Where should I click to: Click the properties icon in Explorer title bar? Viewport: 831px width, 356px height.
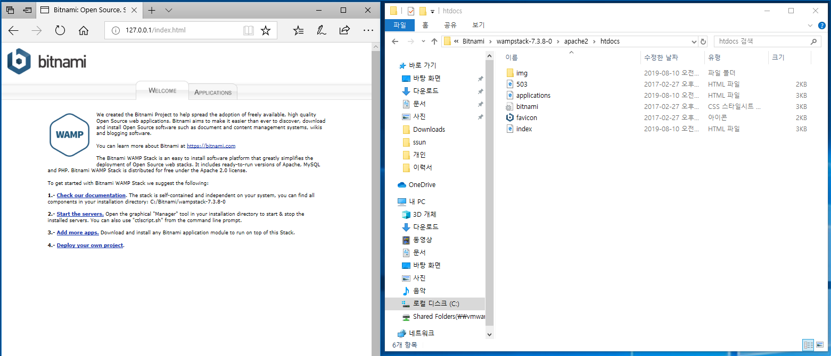point(410,10)
